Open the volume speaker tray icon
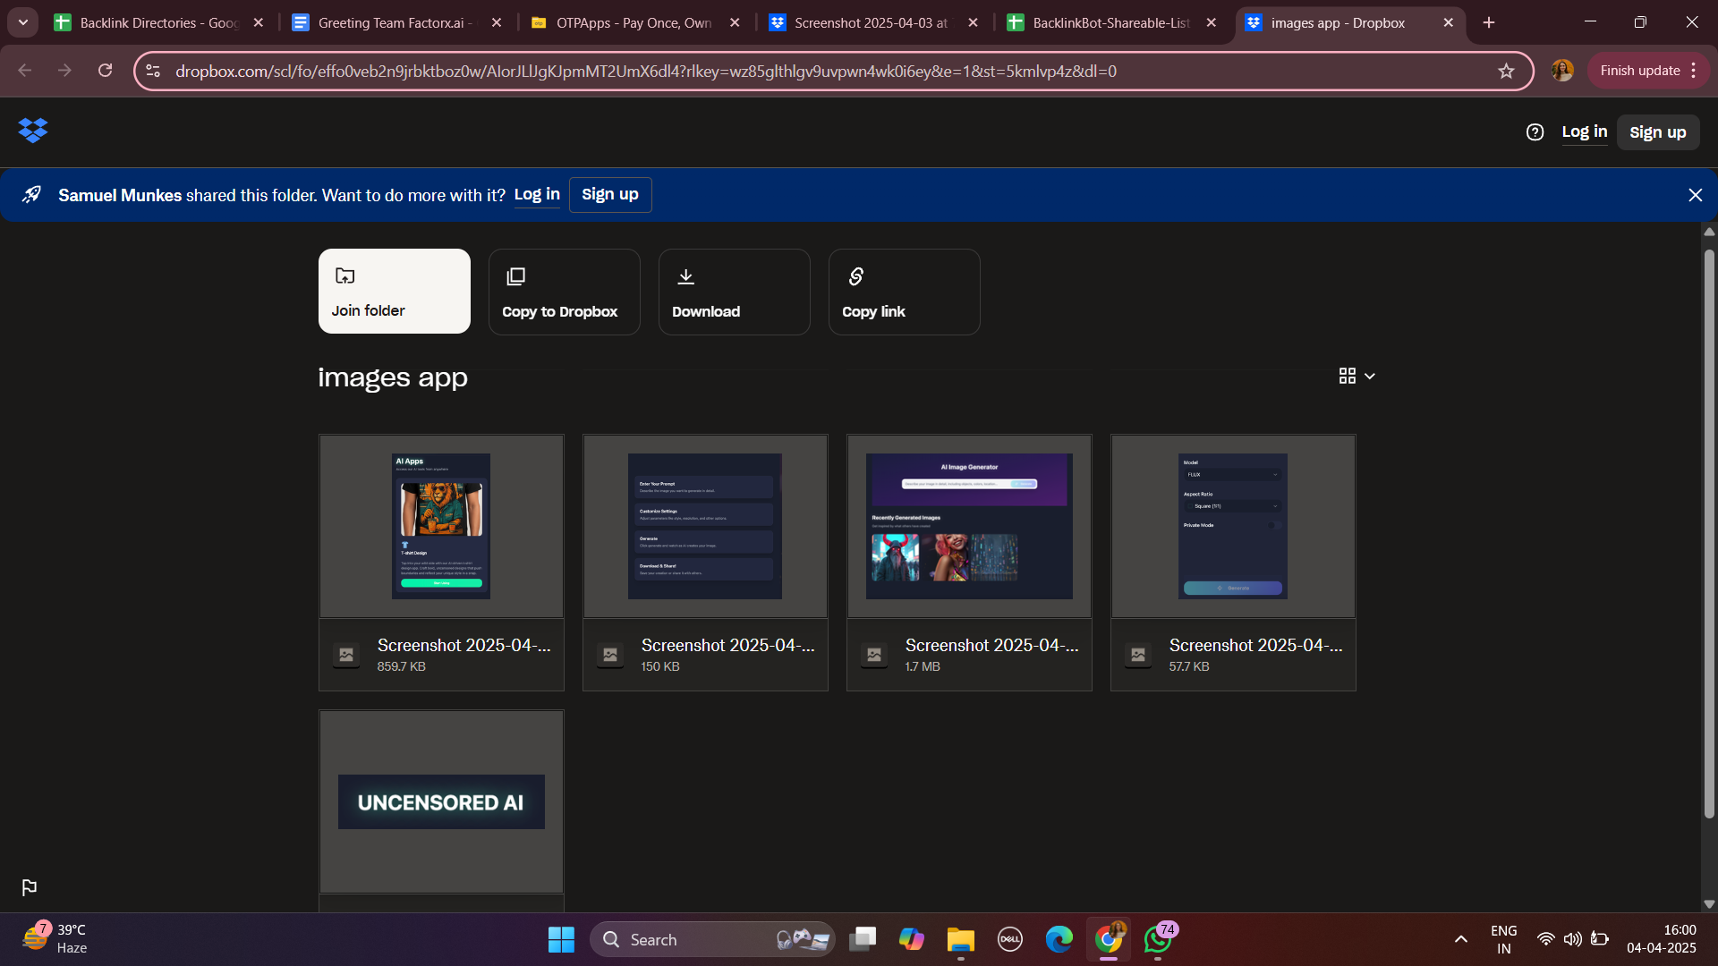 pyautogui.click(x=1572, y=939)
